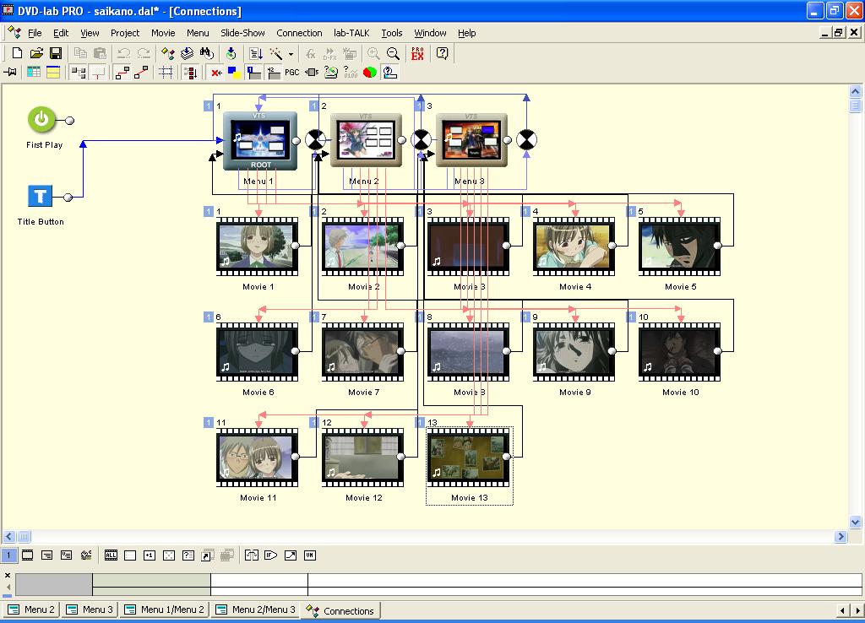Click the horizontal scrollbar right arrow
865x623 pixels.
point(841,536)
